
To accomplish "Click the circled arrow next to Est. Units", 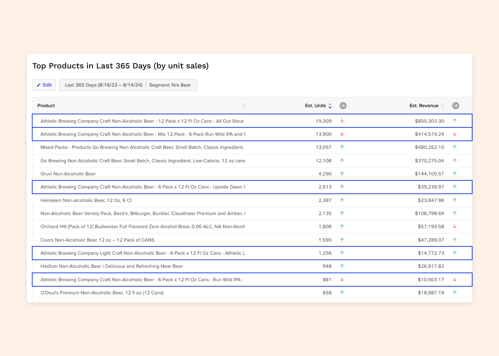I will pos(343,106).
